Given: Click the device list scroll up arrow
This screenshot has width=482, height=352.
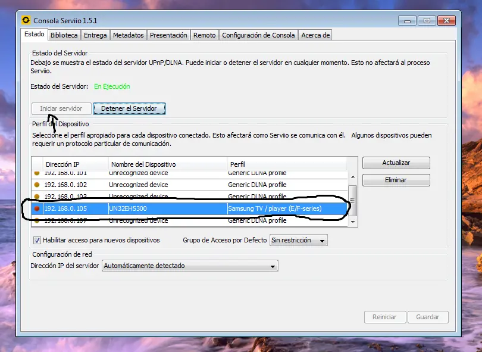Looking at the screenshot, I should tap(353, 177).
